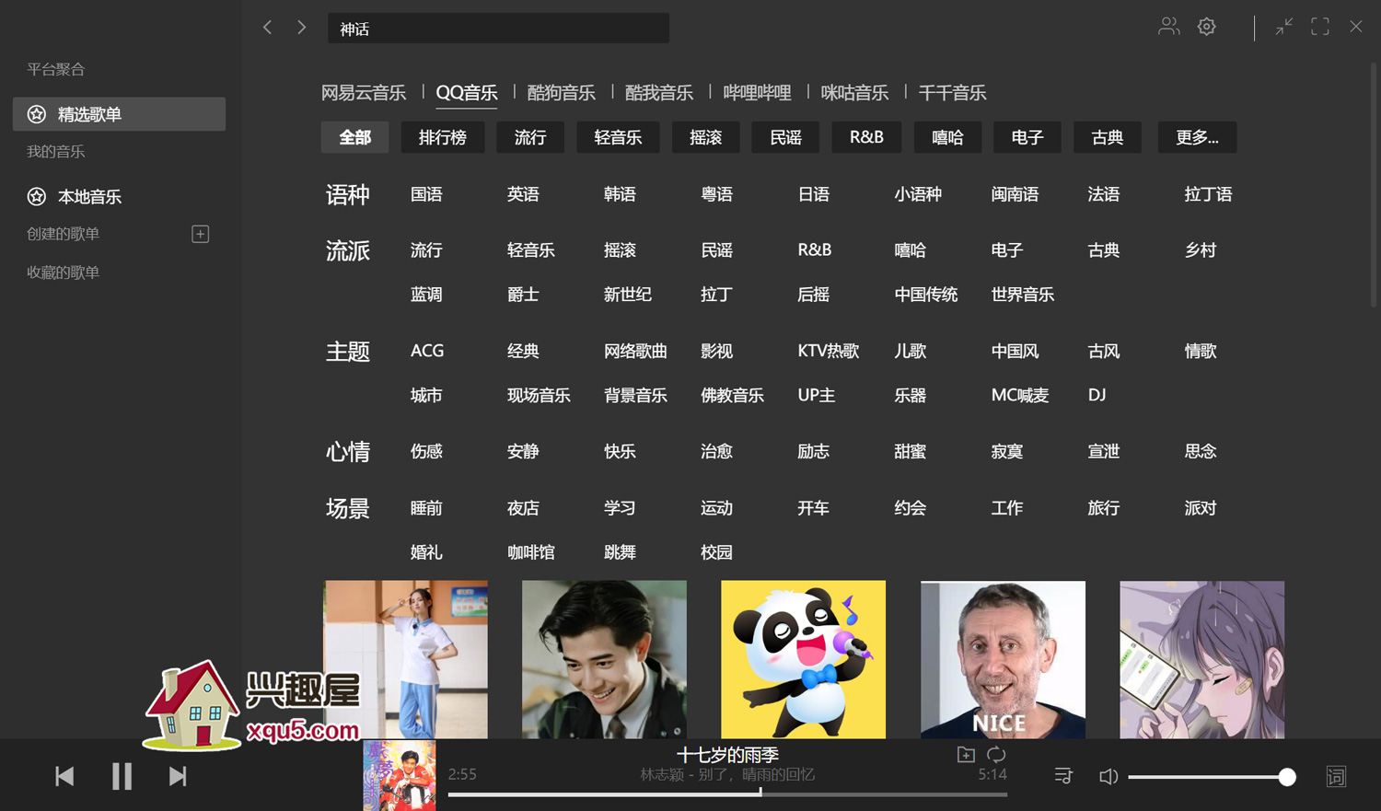Choose the 派对 scene
This screenshot has height=811, width=1381.
(x=1200, y=508)
